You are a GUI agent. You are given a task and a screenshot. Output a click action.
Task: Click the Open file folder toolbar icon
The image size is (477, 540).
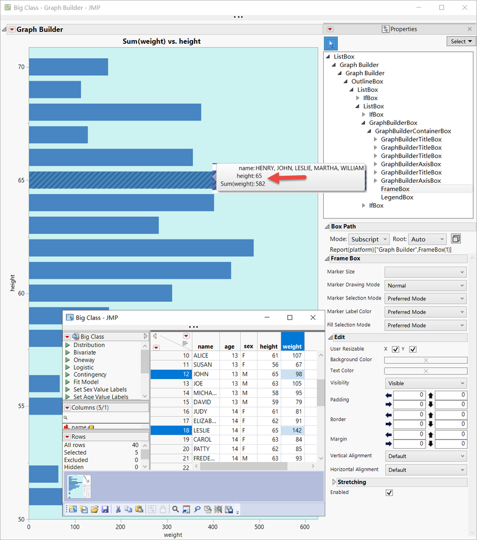[94, 509]
